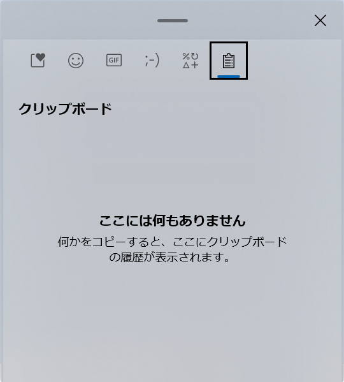The image size is (344, 382).
Task: Close the emoji panel with X
Action: click(320, 20)
